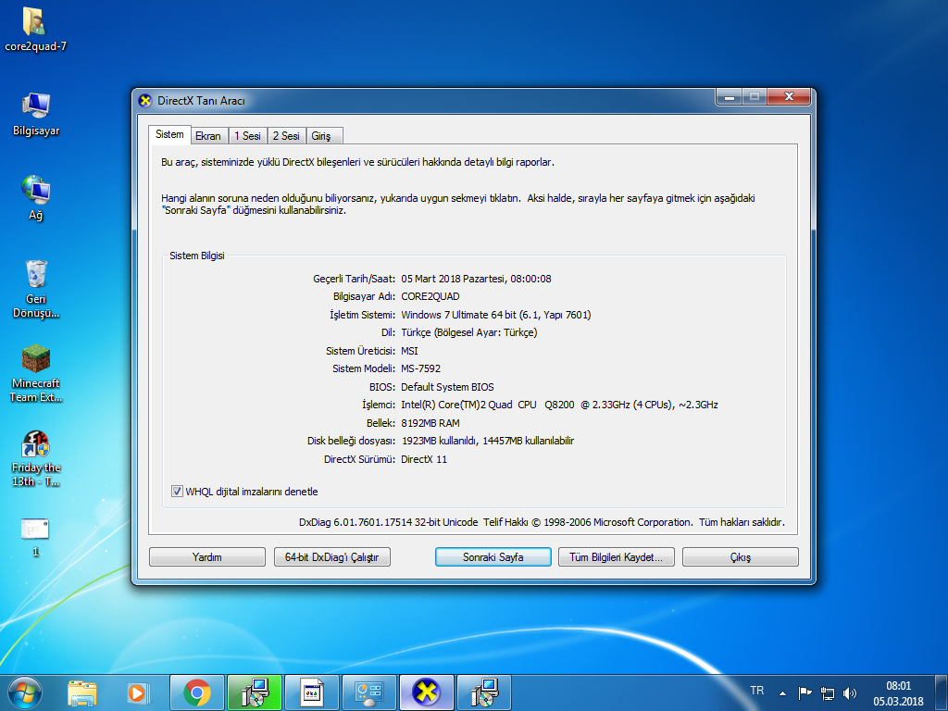Open the core2quad-7 folder icon
Image resolution: width=948 pixels, height=711 pixels.
point(35,29)
